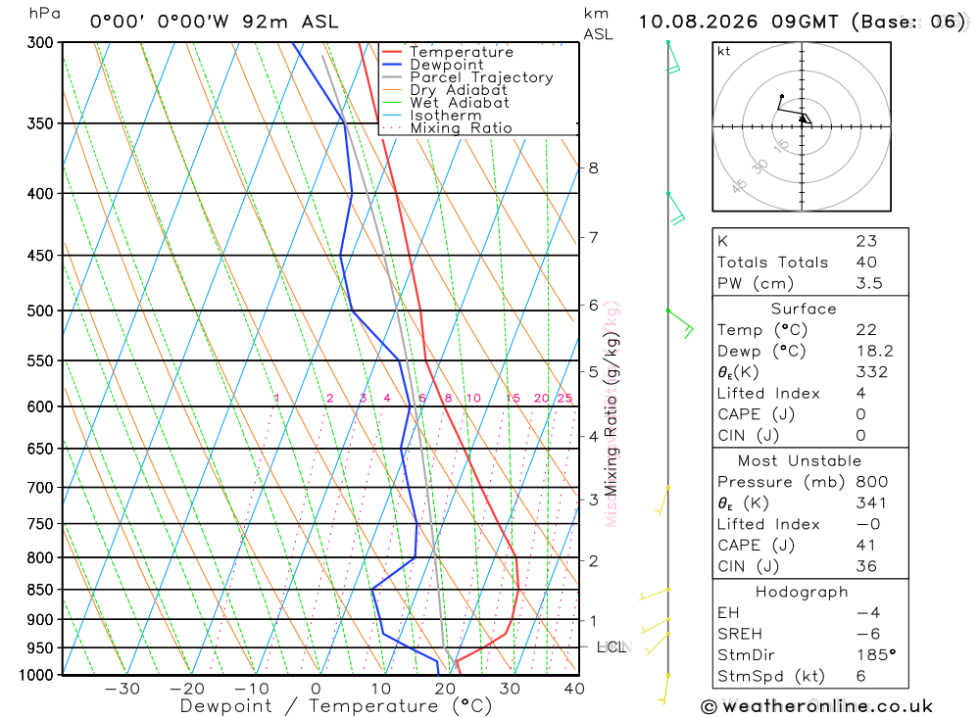Image resolution: width=980 pixels, height=718 pixels.
Task: Click the 700 hPa pressure axis label
Action: coord(40,488)
